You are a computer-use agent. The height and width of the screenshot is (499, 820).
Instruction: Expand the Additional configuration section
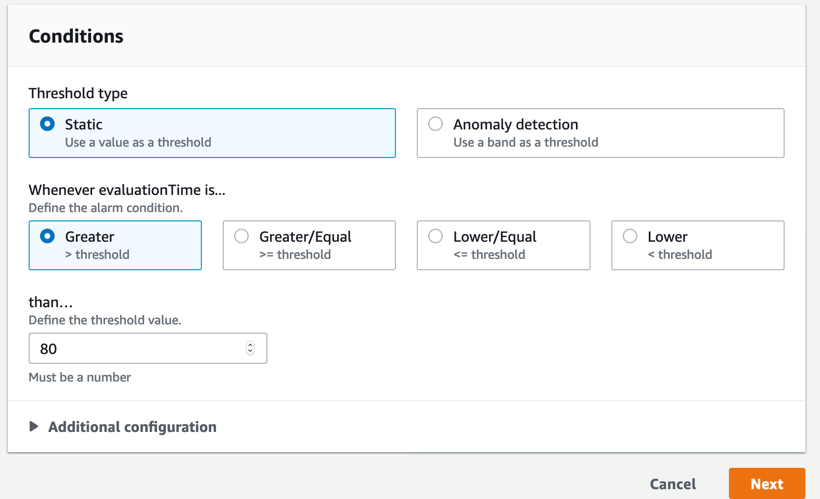coord(132,427)
